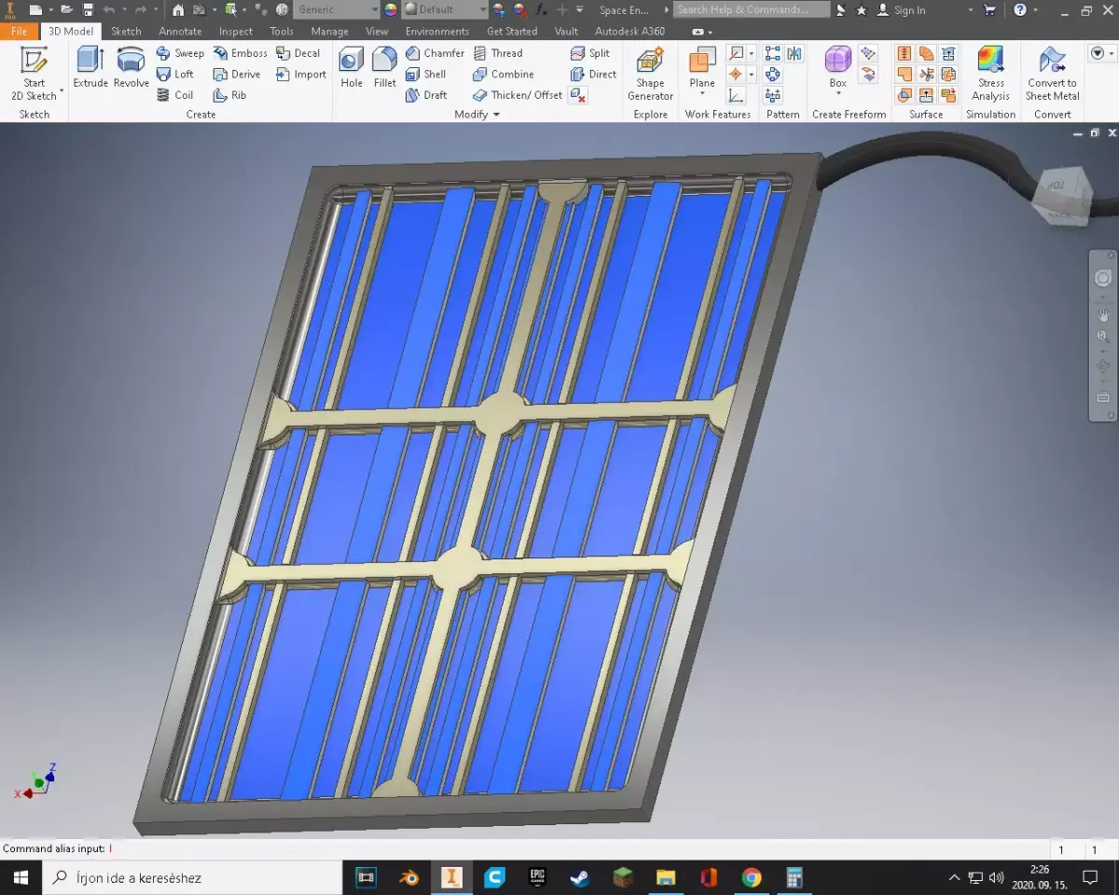The height and width of the screenshot is (895, 1119).
Task: Click the navigation wheel icon
Action: point(1103,278)
